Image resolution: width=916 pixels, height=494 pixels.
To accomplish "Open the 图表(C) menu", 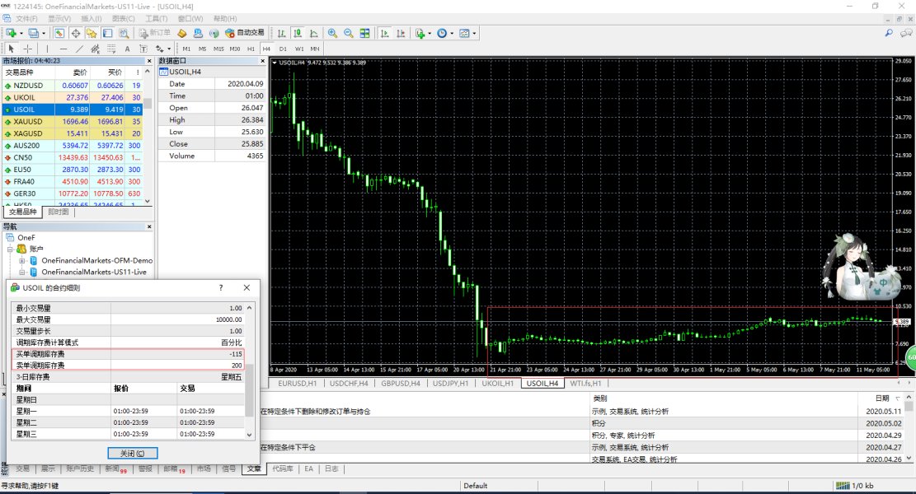I will (x=123, y=18).
